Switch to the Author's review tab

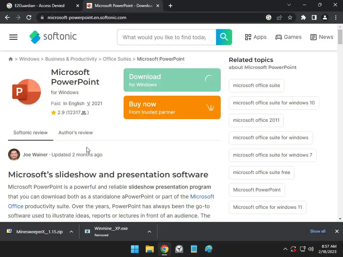click(x=75, y=133)
